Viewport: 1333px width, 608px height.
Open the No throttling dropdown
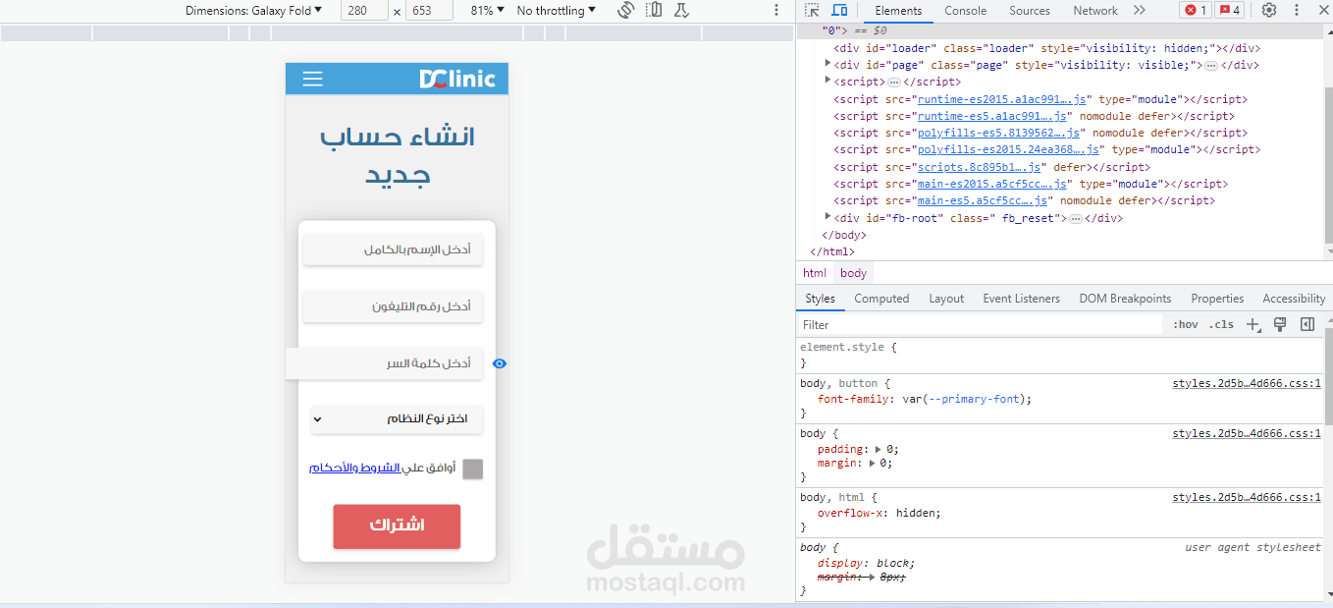click(556, 10)
